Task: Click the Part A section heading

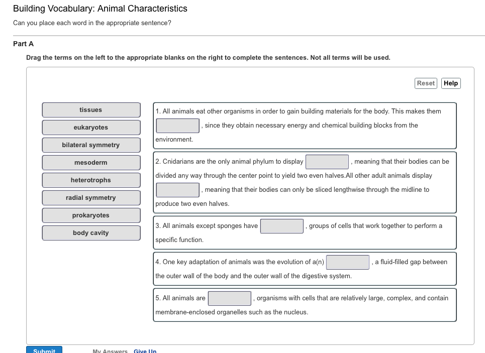Action: pos(23,44)
